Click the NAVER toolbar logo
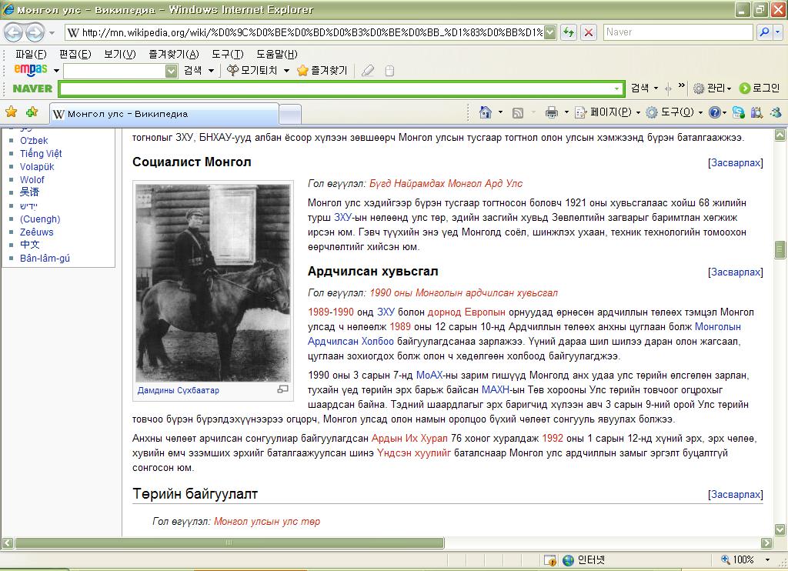This screenshot has width=788, height=571. tap(32, 88)
